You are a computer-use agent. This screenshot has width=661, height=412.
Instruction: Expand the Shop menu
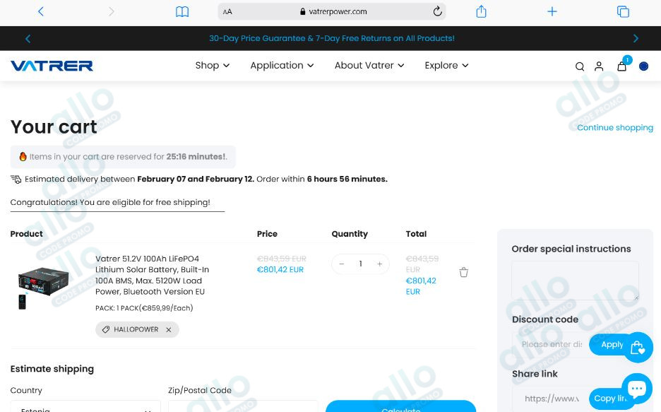point(212,65)
